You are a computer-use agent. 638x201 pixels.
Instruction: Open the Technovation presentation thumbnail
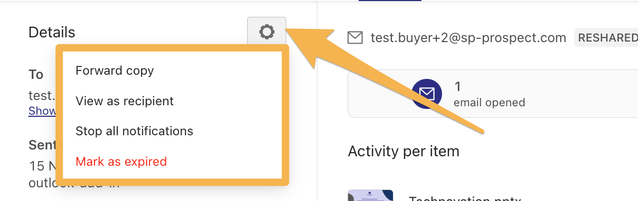pyautogui.click(x=371, y=195)
